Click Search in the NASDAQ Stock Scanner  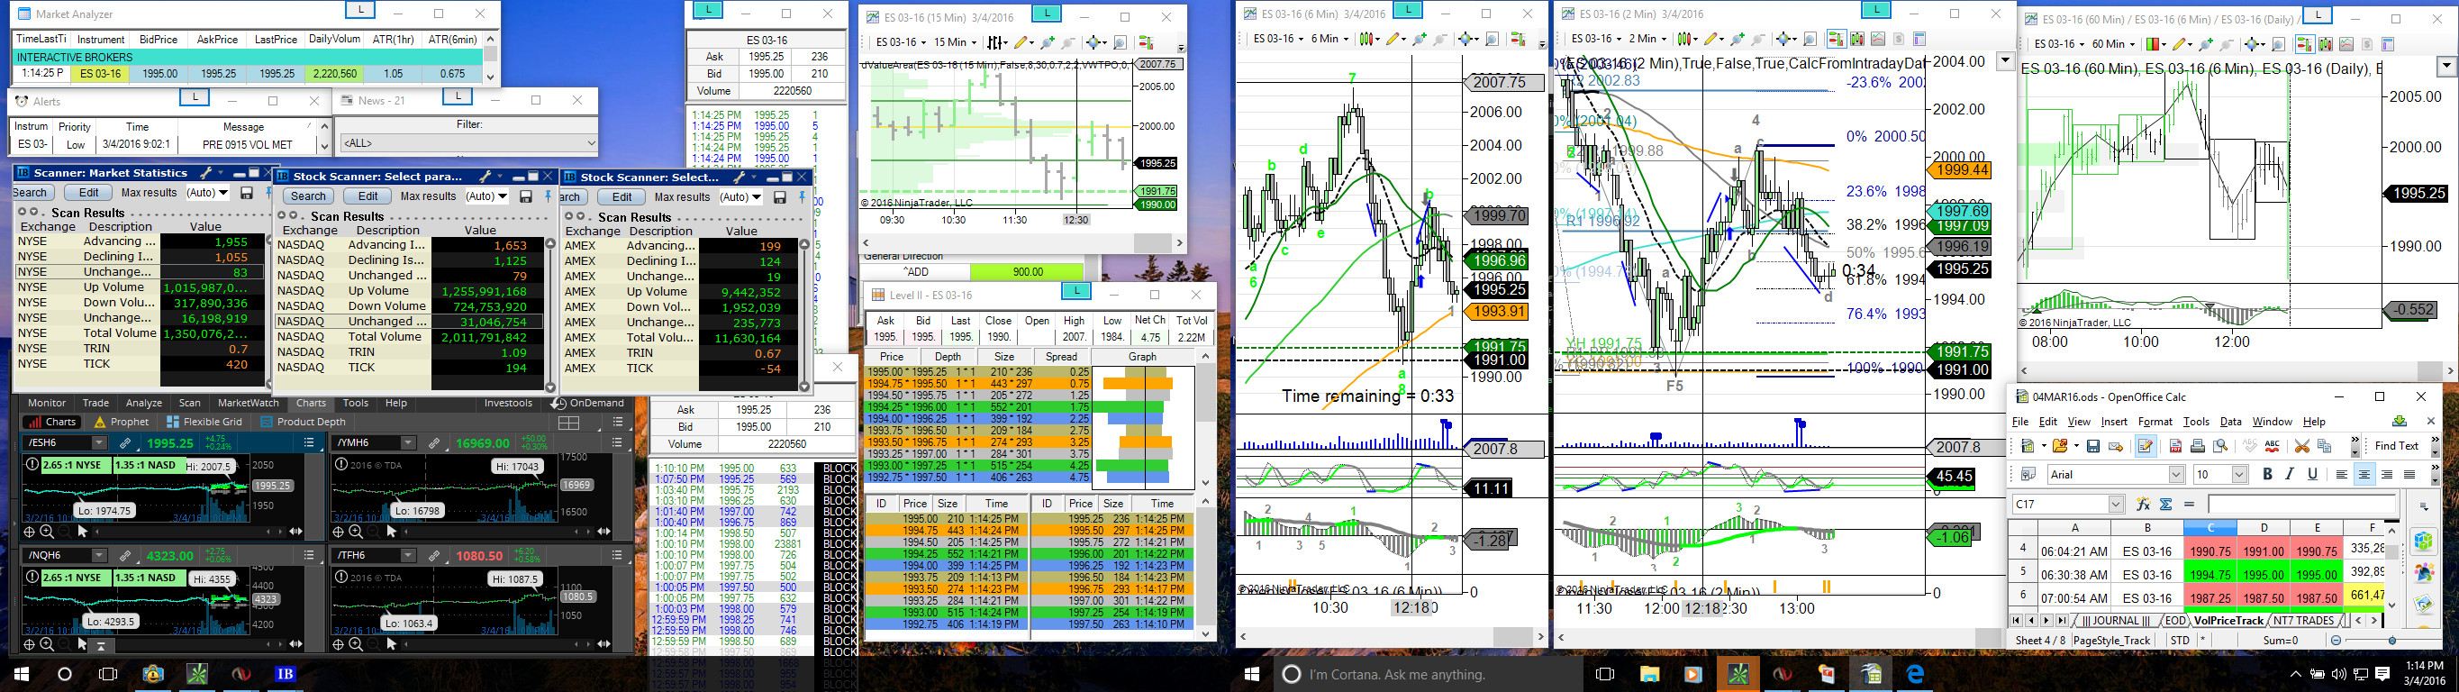point(308,196)
